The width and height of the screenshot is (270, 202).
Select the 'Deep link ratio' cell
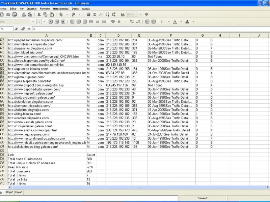pos(47,167)
